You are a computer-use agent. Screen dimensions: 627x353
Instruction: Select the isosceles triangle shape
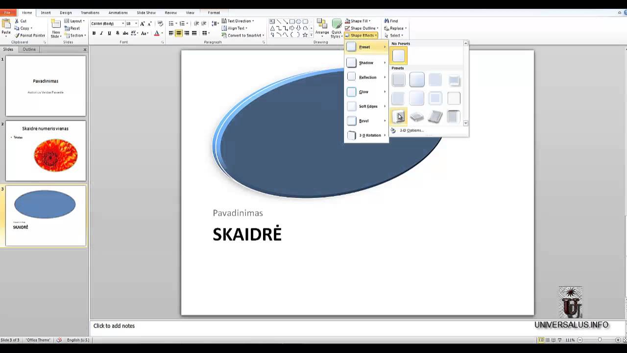coord(272,28)
